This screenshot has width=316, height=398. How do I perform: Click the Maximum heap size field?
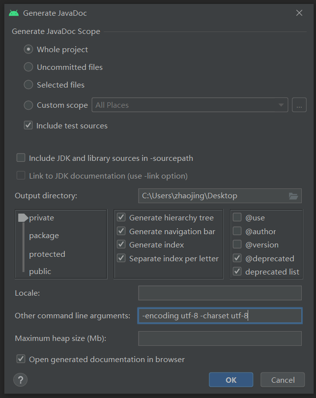tap(220, 338)
